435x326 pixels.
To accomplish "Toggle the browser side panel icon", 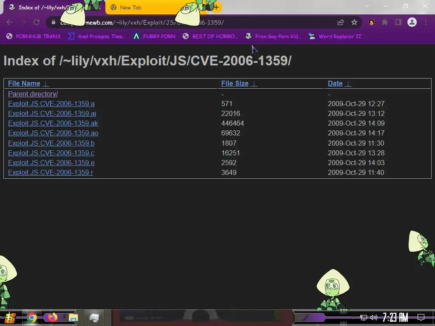I will (x=398, y=22).
